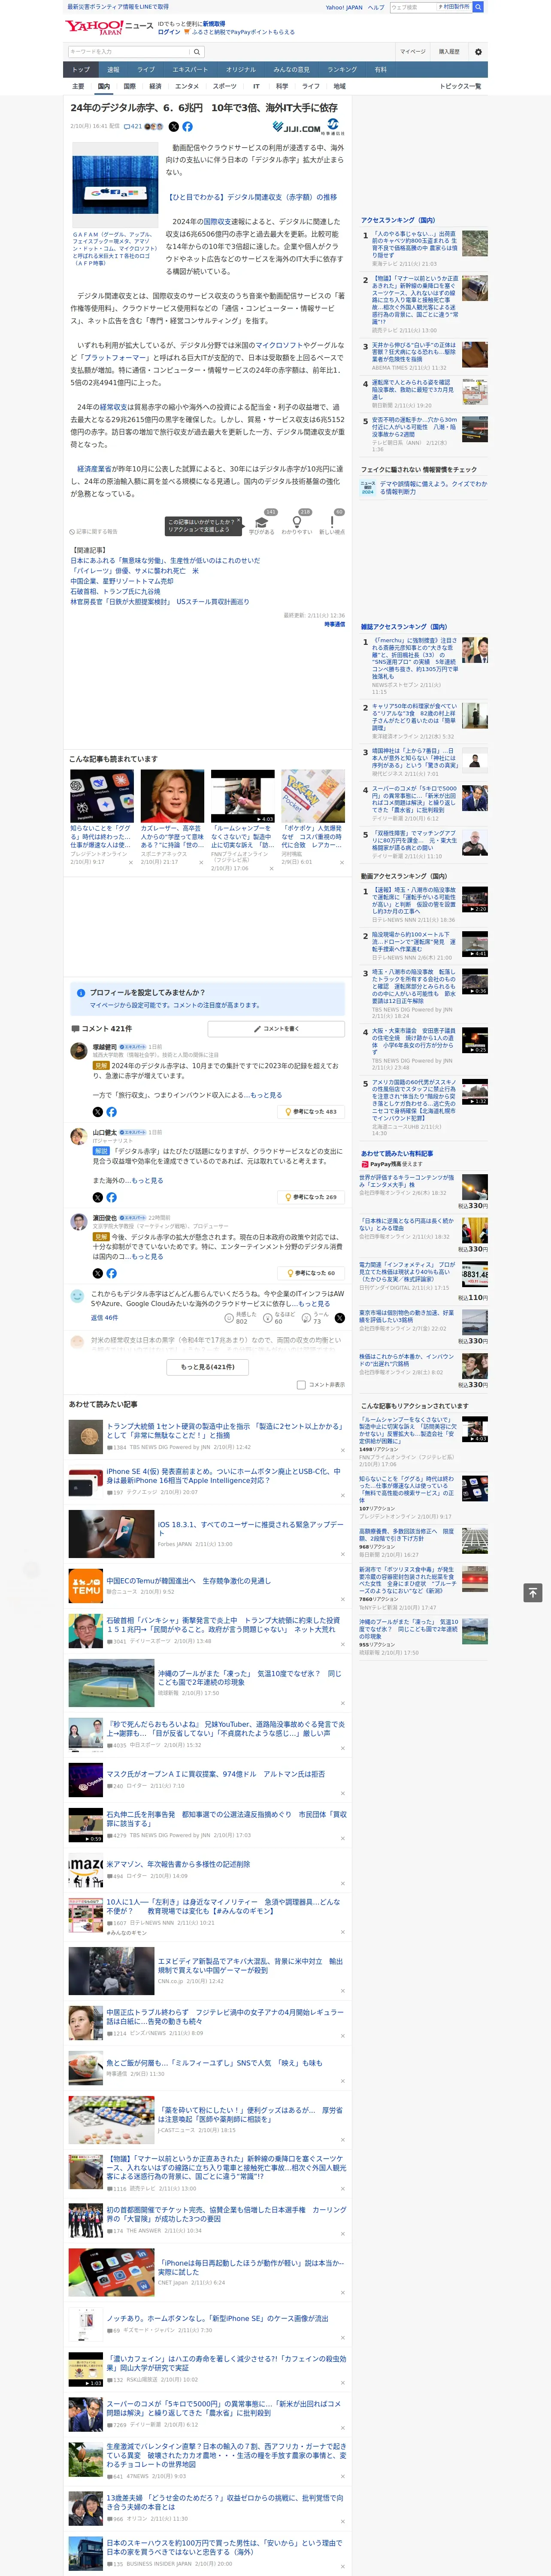The width and height of the screenshot is (551, 2576).
Task: Click the blue search button in top bar
Action: (478, 7)
